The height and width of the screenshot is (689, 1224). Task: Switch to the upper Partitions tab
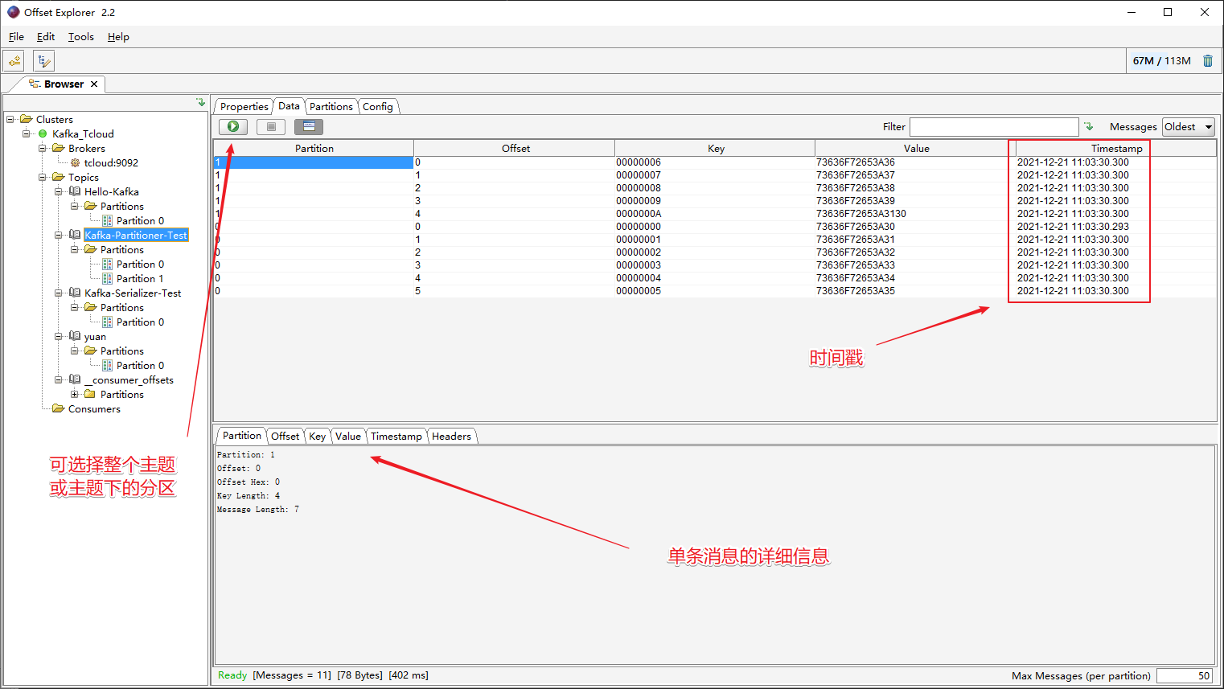[331, 106]
